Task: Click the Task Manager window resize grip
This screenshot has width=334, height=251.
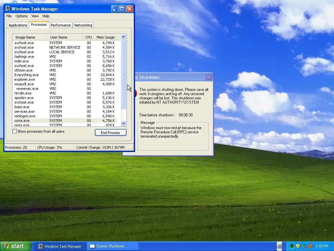Action: pyautogui.click(x=132, y=149)
